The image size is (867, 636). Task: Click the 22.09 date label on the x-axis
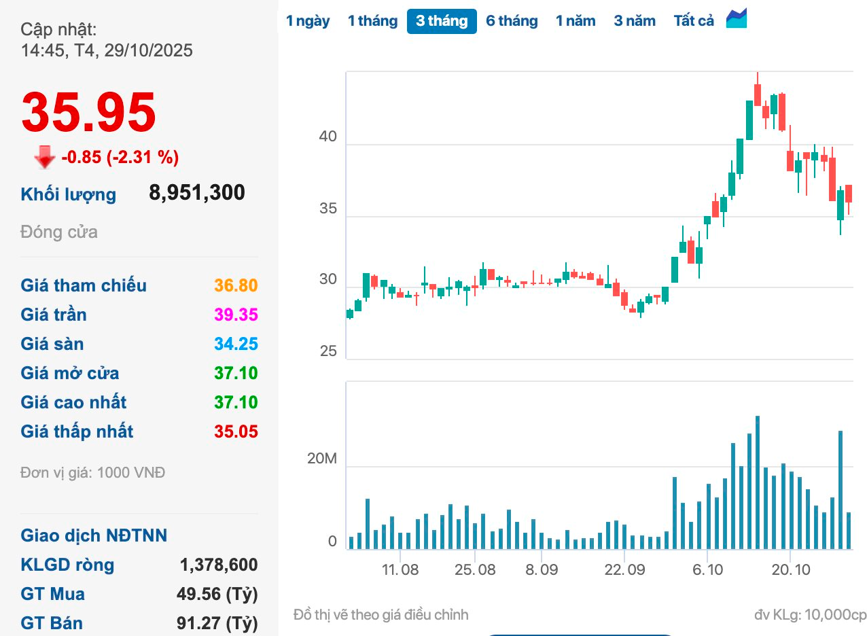(x=624, y=569)
